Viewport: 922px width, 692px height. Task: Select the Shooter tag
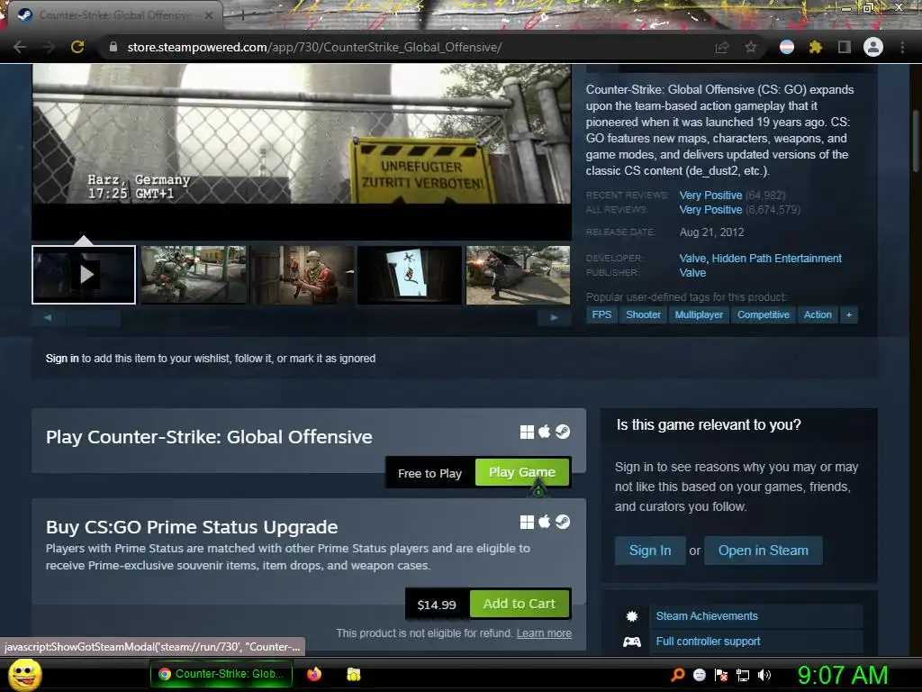pyautogui.click(x=643, y=314)
